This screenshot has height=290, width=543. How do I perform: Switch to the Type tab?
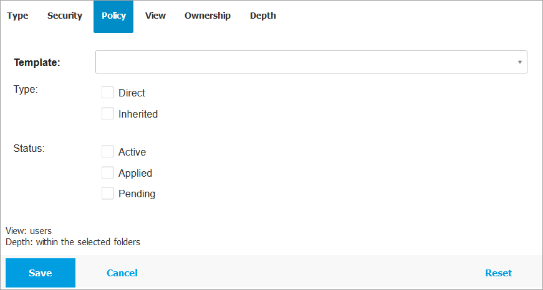coord(17,16)
